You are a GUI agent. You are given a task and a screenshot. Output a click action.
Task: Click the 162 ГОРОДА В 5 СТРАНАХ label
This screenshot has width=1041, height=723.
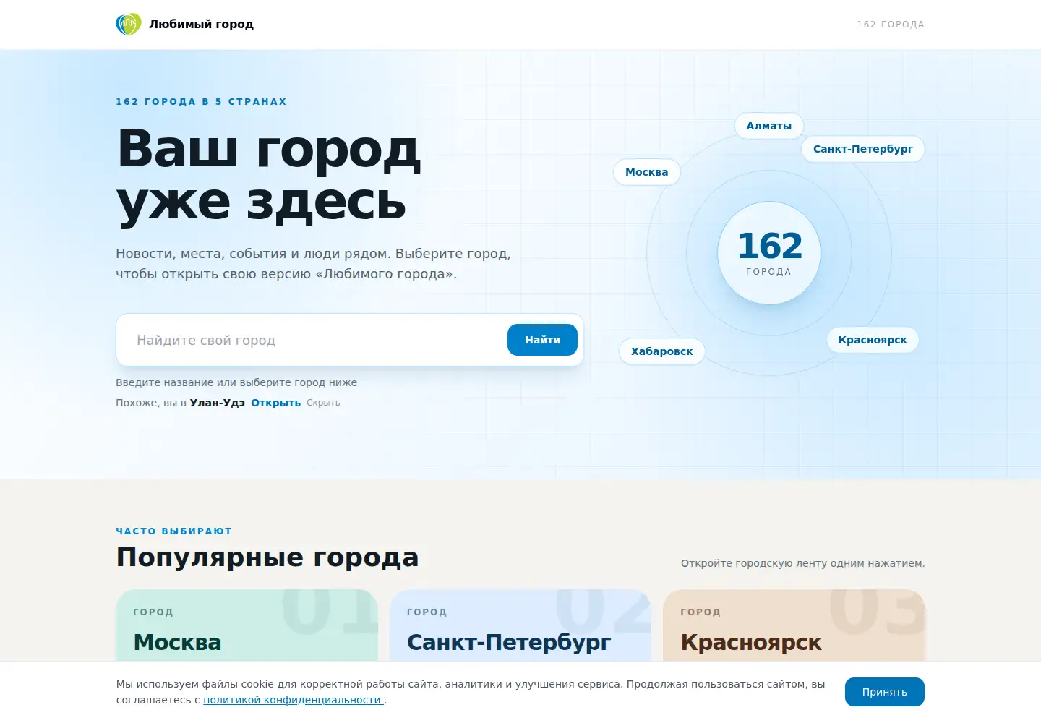point(202,102)
